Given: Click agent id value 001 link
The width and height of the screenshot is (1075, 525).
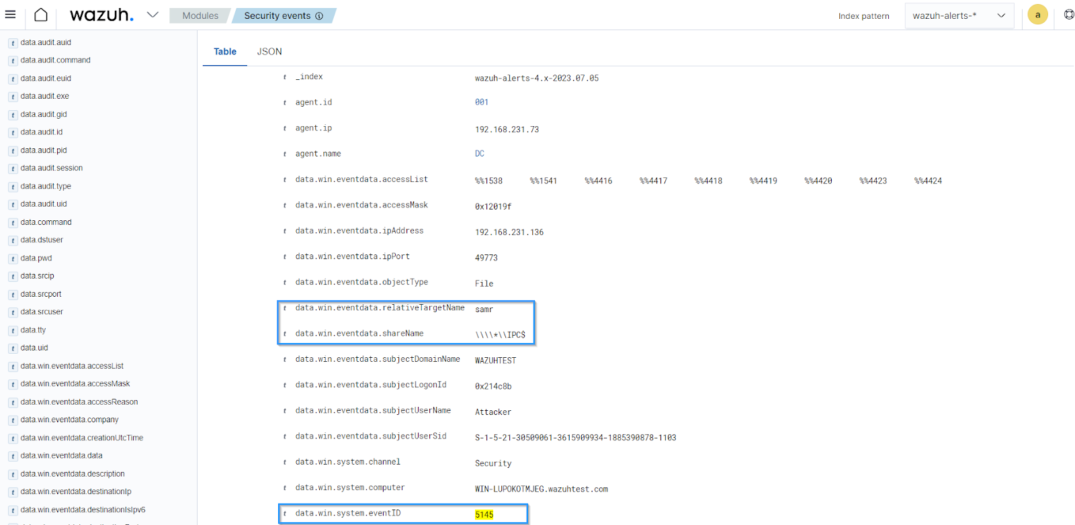Looking at the screenshot, I should pos(482,102).
